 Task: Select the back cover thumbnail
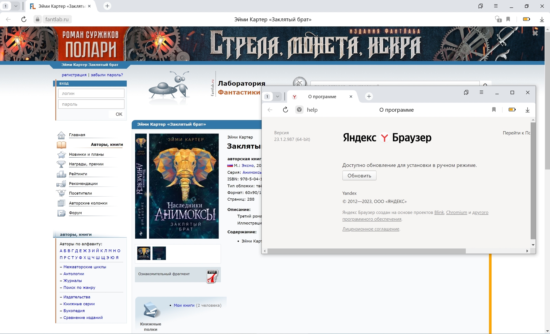click(x=159, y=253)
